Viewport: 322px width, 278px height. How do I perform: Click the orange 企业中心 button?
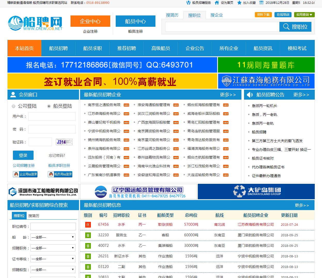pos(90,21)
